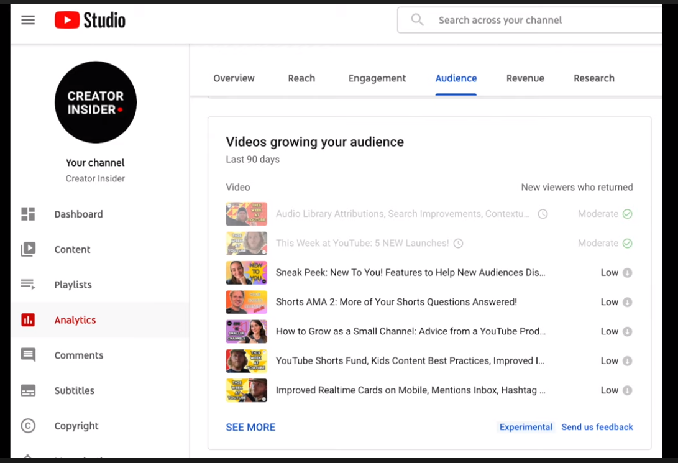Focus the Search across your channel field
Screen dimensions: 678x463
529,20
